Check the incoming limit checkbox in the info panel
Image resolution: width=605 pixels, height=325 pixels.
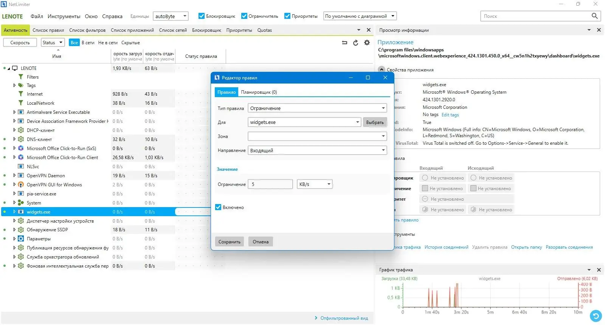[425, 188]
